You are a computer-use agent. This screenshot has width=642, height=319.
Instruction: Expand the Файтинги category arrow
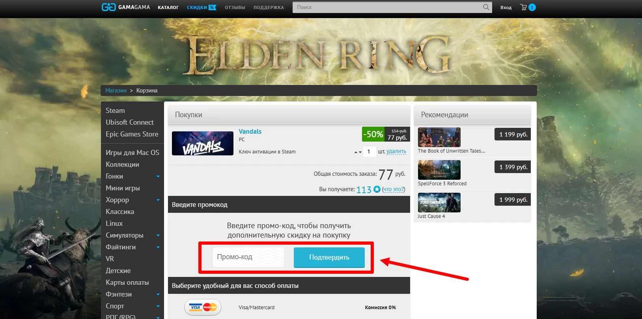[158, 247]
